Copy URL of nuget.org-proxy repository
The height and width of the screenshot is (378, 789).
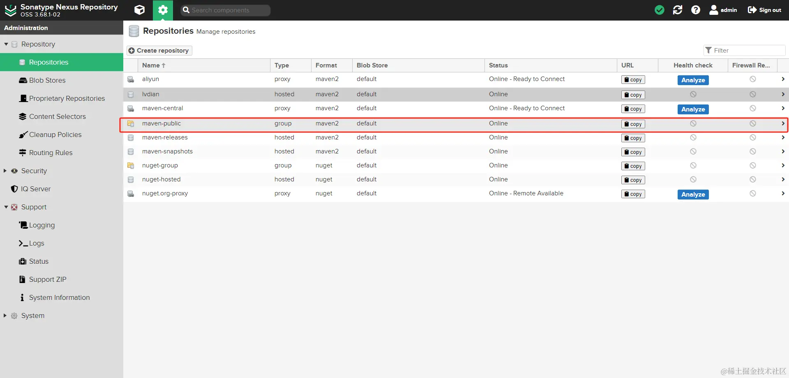click(633, 194)
